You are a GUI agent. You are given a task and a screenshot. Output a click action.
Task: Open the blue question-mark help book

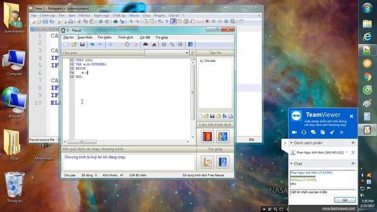(223, 162)
